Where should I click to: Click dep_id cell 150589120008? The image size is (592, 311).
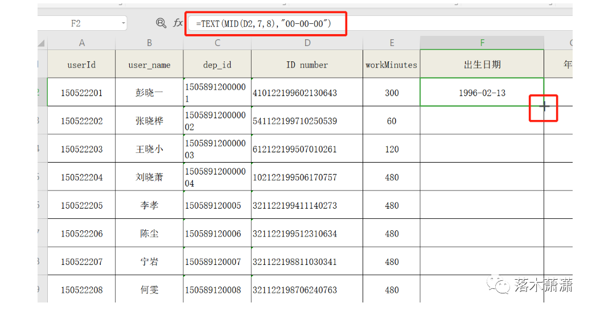pos(217,289)
